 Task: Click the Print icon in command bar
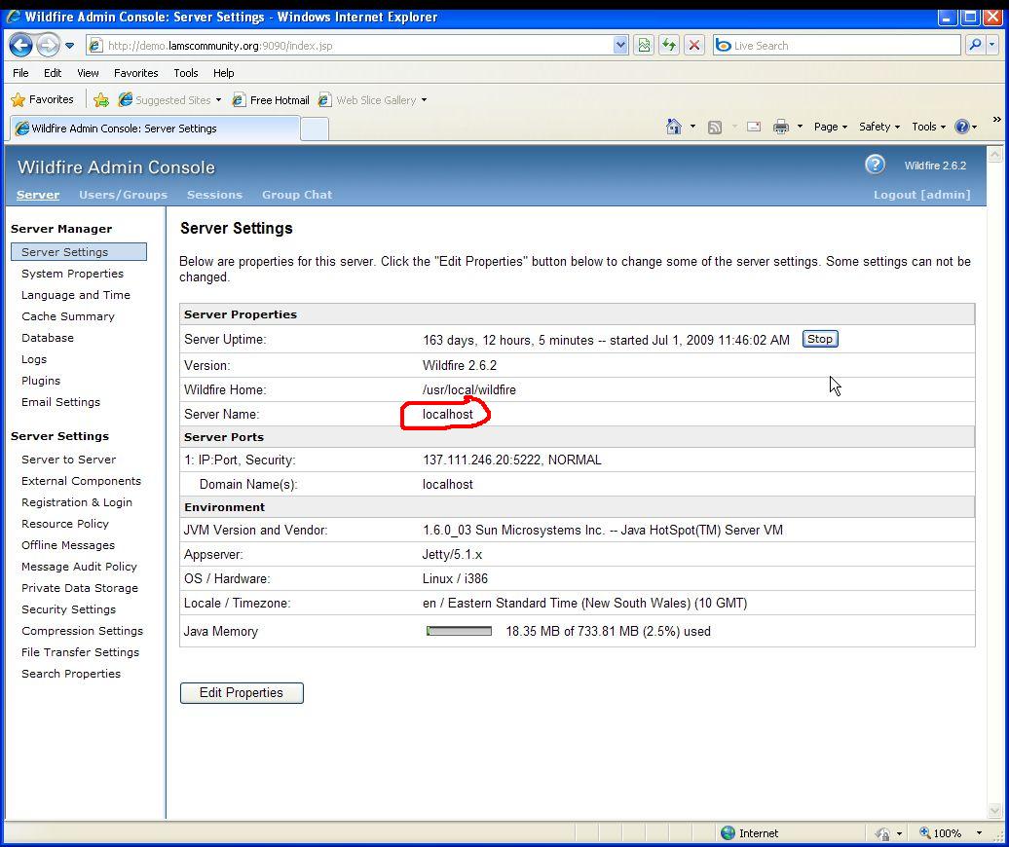coord(780,127)
